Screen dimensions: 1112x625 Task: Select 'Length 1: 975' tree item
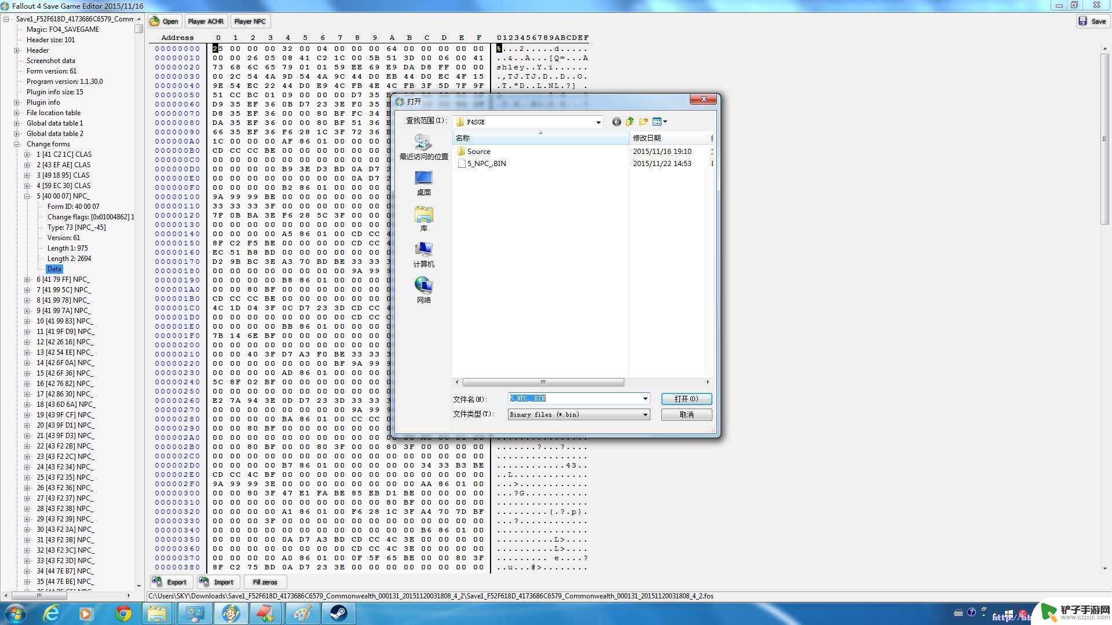click(67, 248)
